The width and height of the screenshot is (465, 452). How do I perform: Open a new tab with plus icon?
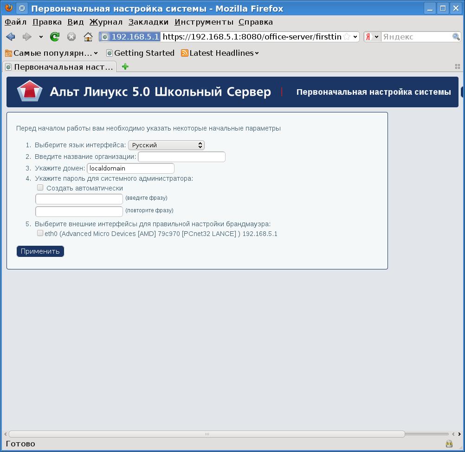click(x=125, y=66)
